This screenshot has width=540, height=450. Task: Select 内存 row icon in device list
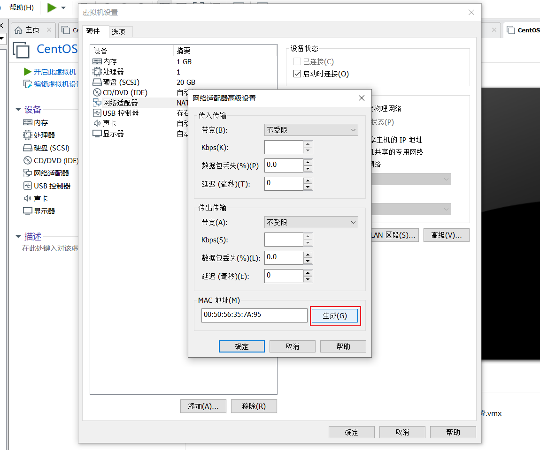coord(97,61)
